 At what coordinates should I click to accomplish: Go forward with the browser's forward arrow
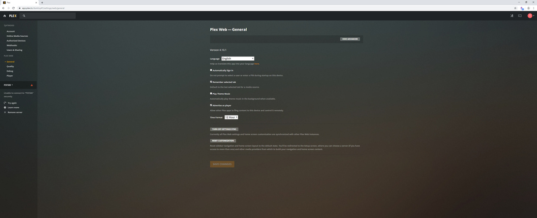[8, 8]
